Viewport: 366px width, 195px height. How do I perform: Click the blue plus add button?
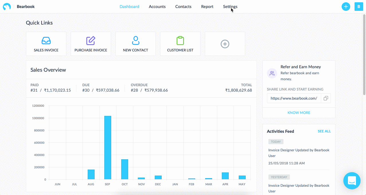pyautogui.click(x=346, y=7)
